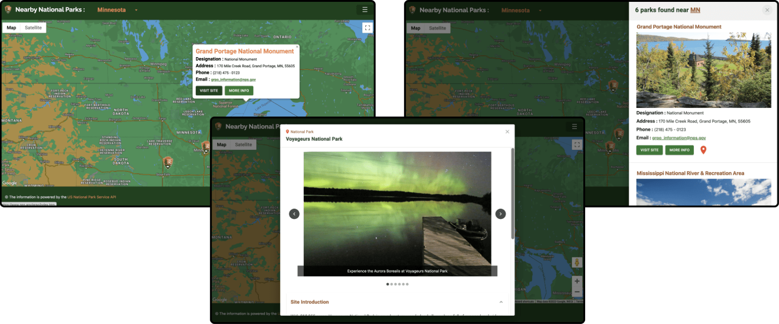Close the Voyageurs National Park modal
This screenshot has width=779, height=324.
507,132
